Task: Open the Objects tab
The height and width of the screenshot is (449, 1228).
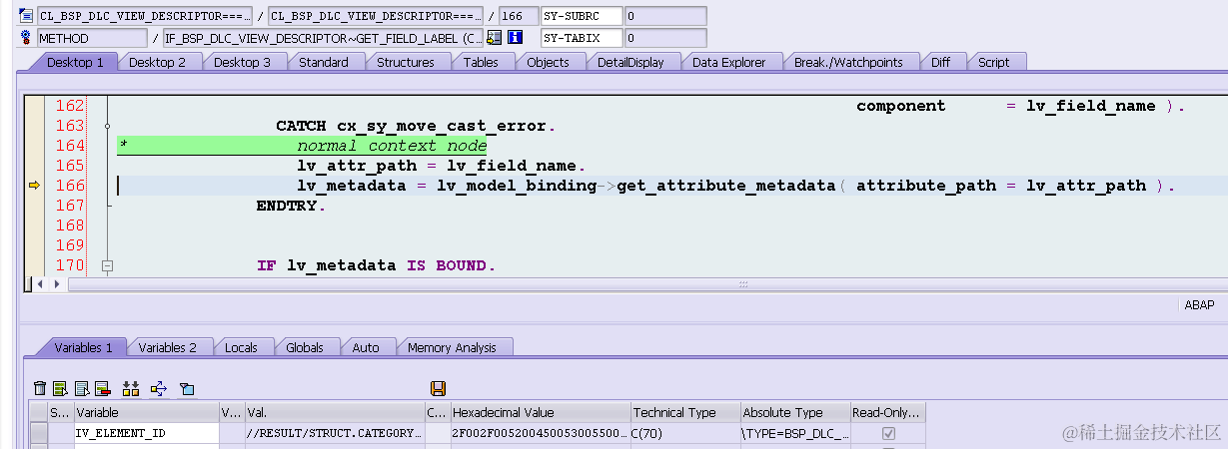Action: click(549, 62)
